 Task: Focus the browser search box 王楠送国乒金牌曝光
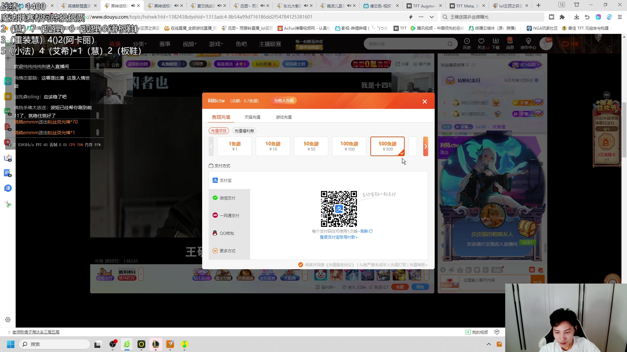pos(492,17)
